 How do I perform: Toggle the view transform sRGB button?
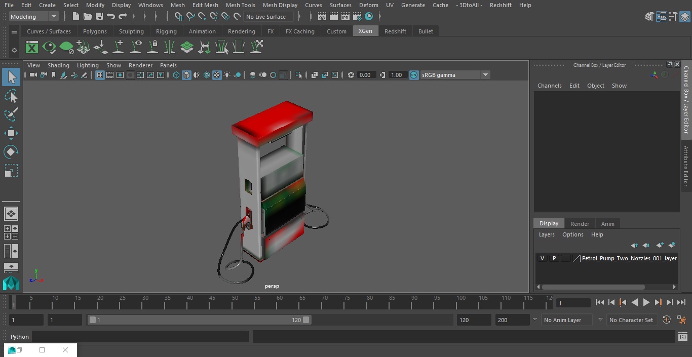[414, 75]
